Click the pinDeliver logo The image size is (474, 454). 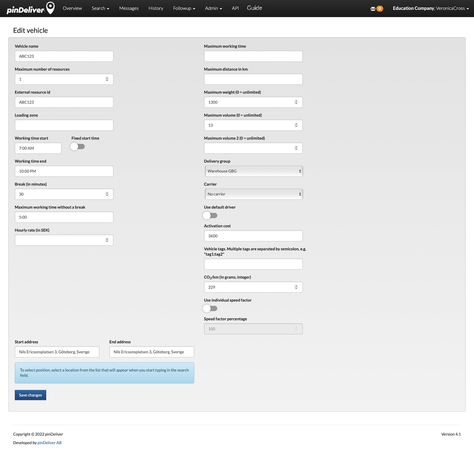click(x=31, y=8)
